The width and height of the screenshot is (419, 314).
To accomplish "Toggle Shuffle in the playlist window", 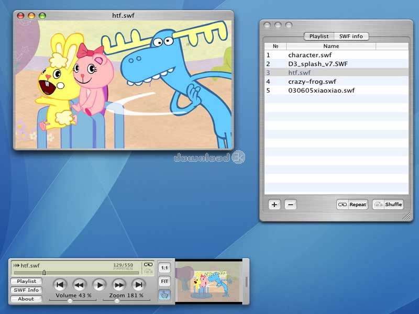I will [x=388, y=205].
